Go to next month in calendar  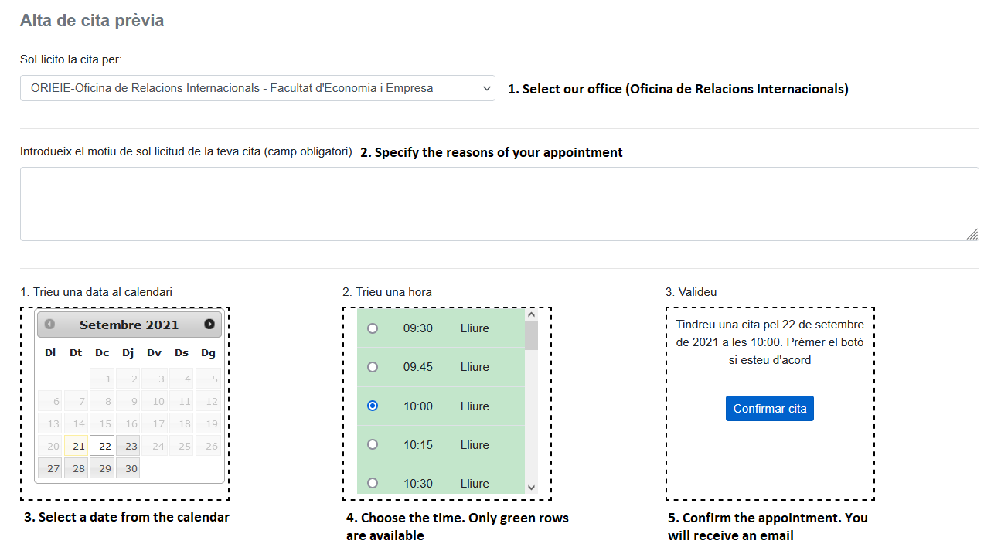(x=209, y=325)
